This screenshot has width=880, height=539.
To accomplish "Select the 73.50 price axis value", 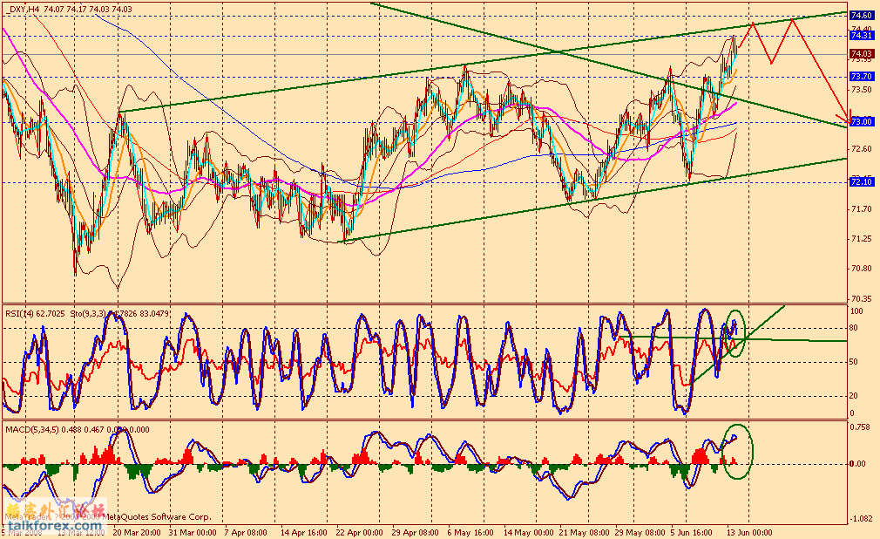I will [862, 89].
